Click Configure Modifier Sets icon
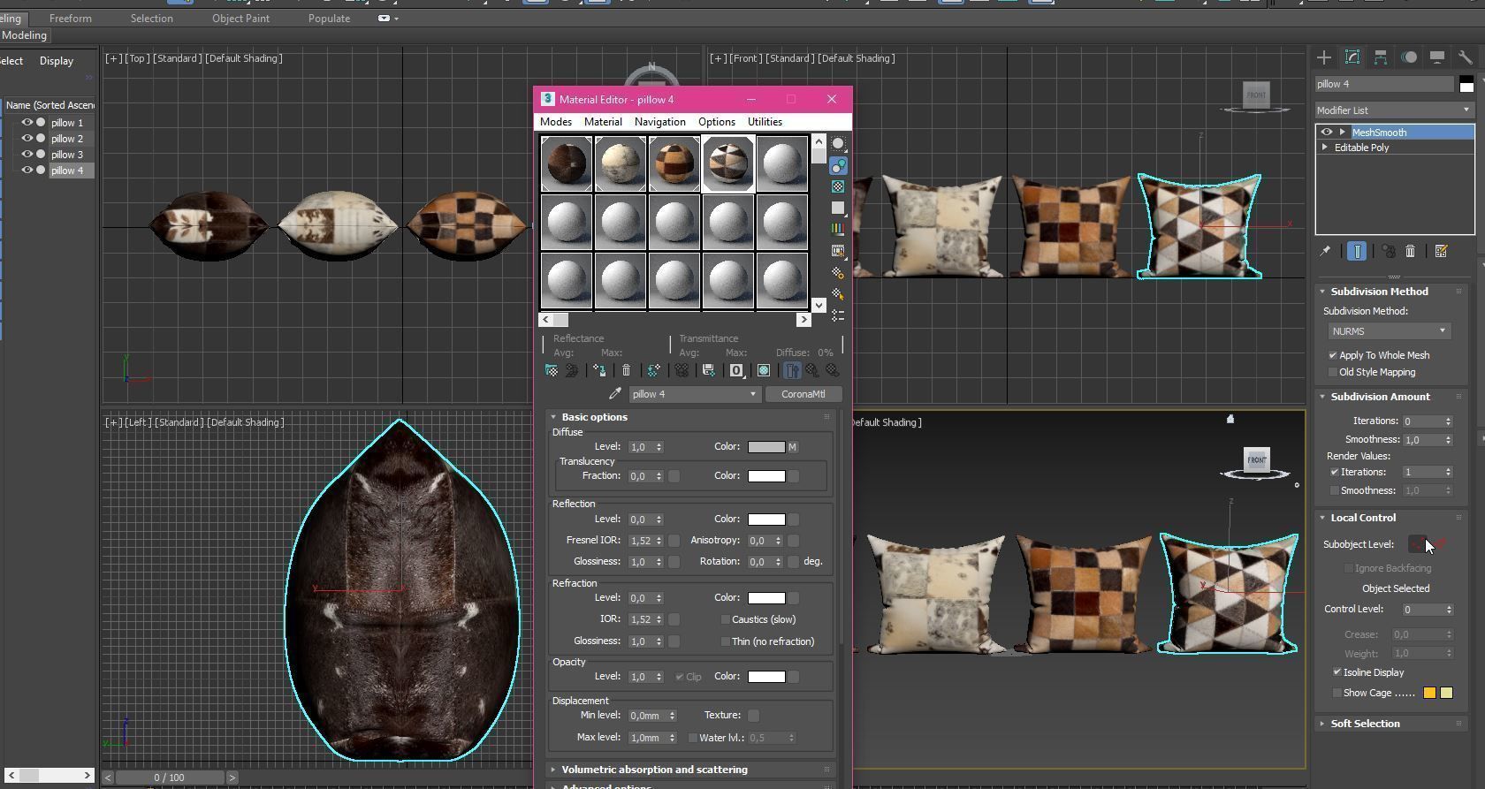Image resolution: width=1485 pixels, height=789 pixels. click(1442, 252)
